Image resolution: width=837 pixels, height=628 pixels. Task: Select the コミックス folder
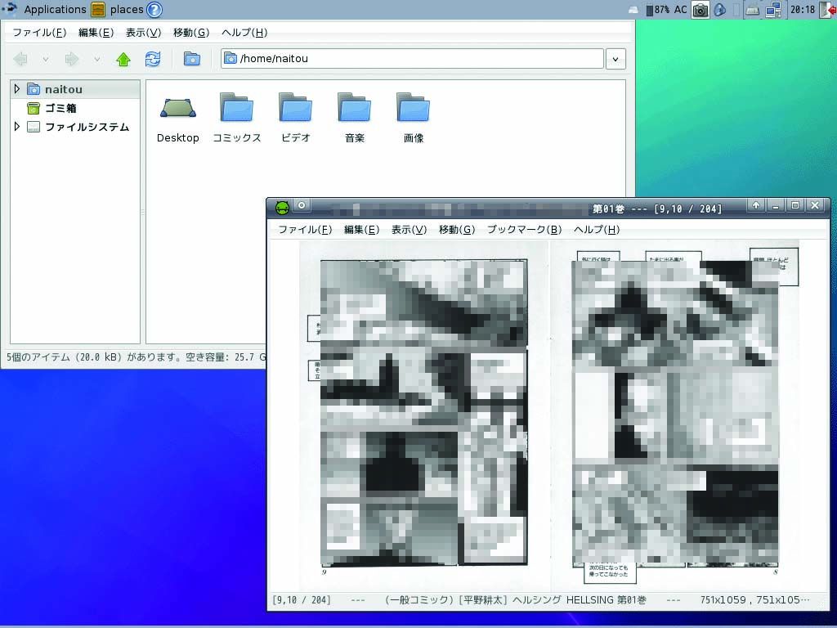tap(236, 119)
